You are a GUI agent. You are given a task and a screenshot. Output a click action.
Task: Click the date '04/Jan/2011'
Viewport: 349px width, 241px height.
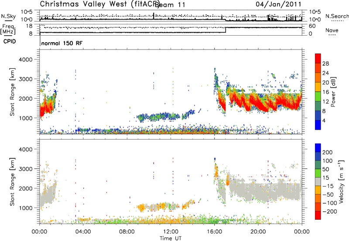pos(278,4)
